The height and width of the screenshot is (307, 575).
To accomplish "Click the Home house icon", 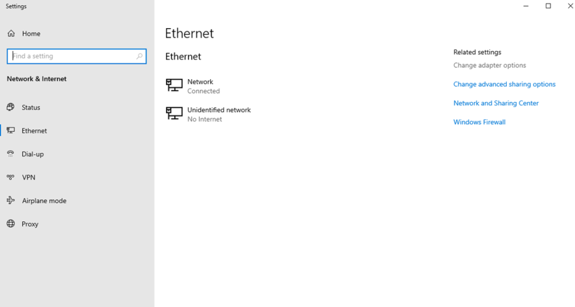I will pos(11,34).
